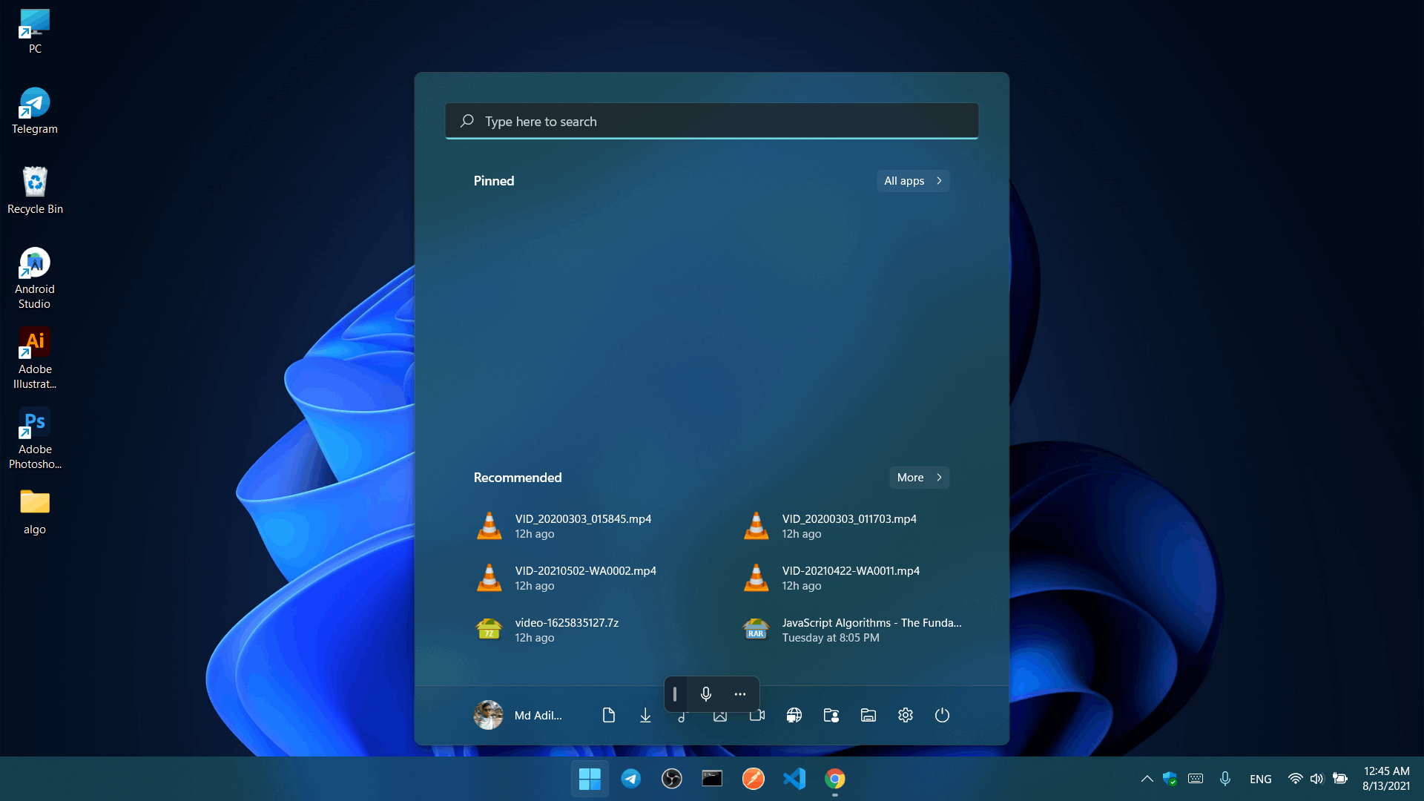Click the microphone tray icon
Screen dimensions: 1424x801
click(1225, 779)
